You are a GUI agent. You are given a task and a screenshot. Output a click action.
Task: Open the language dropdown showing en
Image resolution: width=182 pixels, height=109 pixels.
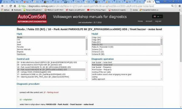pyautogui.click(x=157, y=17)
